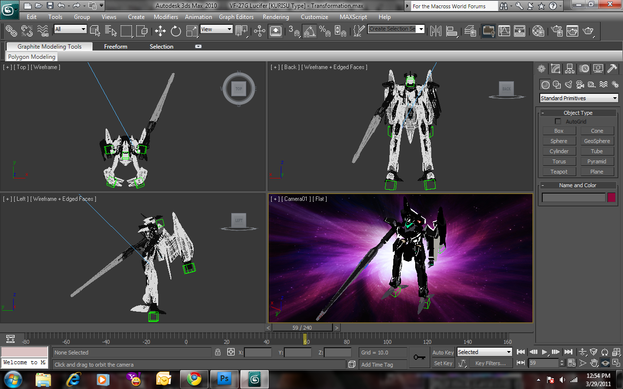This screenshot has height=389, width=623.
Task: Pick Rectangular Selection Region tool
Action: (x=126, y=31)
